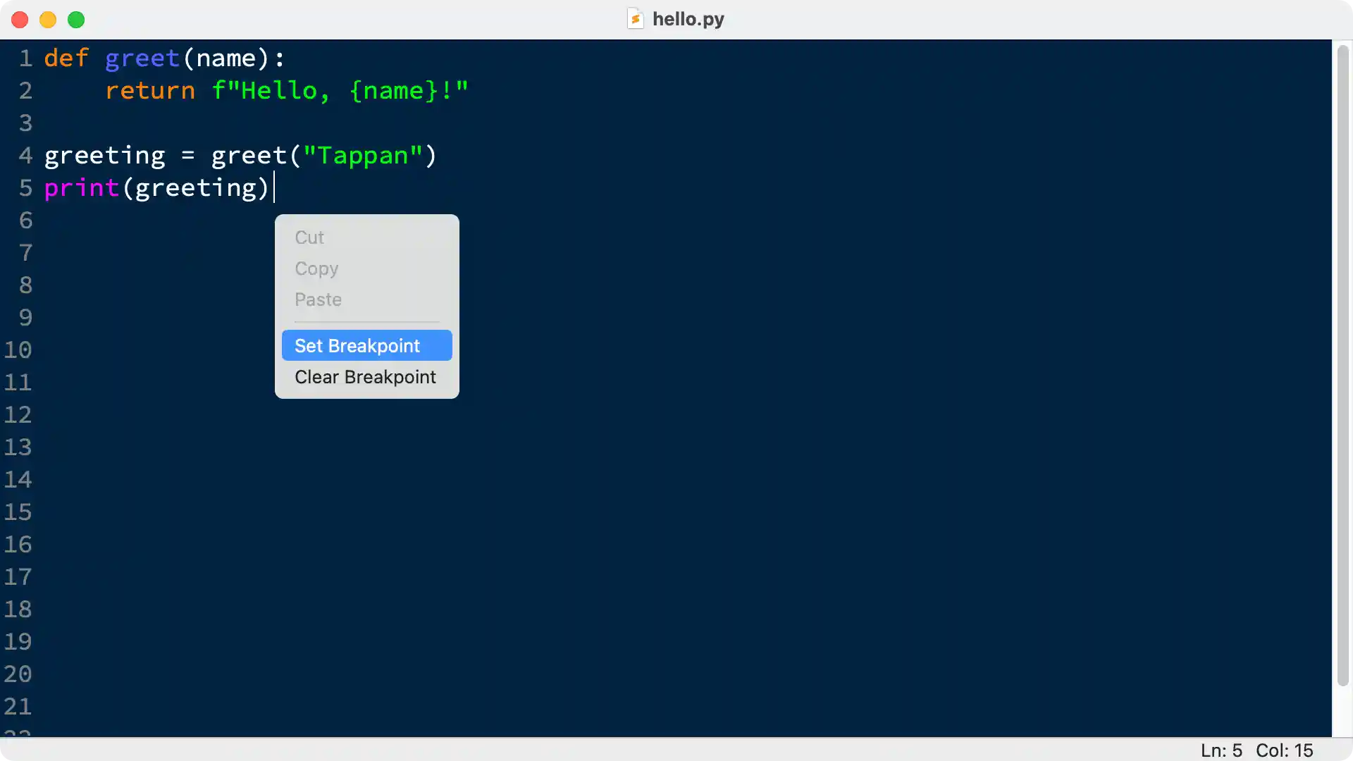
Task: Click the hello.py title text
Action: (688, 19)
